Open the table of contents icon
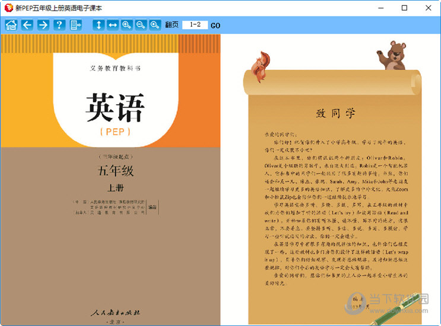Image resolution: width=441 pixels, height=326 pixels. (x=75, y=25)
